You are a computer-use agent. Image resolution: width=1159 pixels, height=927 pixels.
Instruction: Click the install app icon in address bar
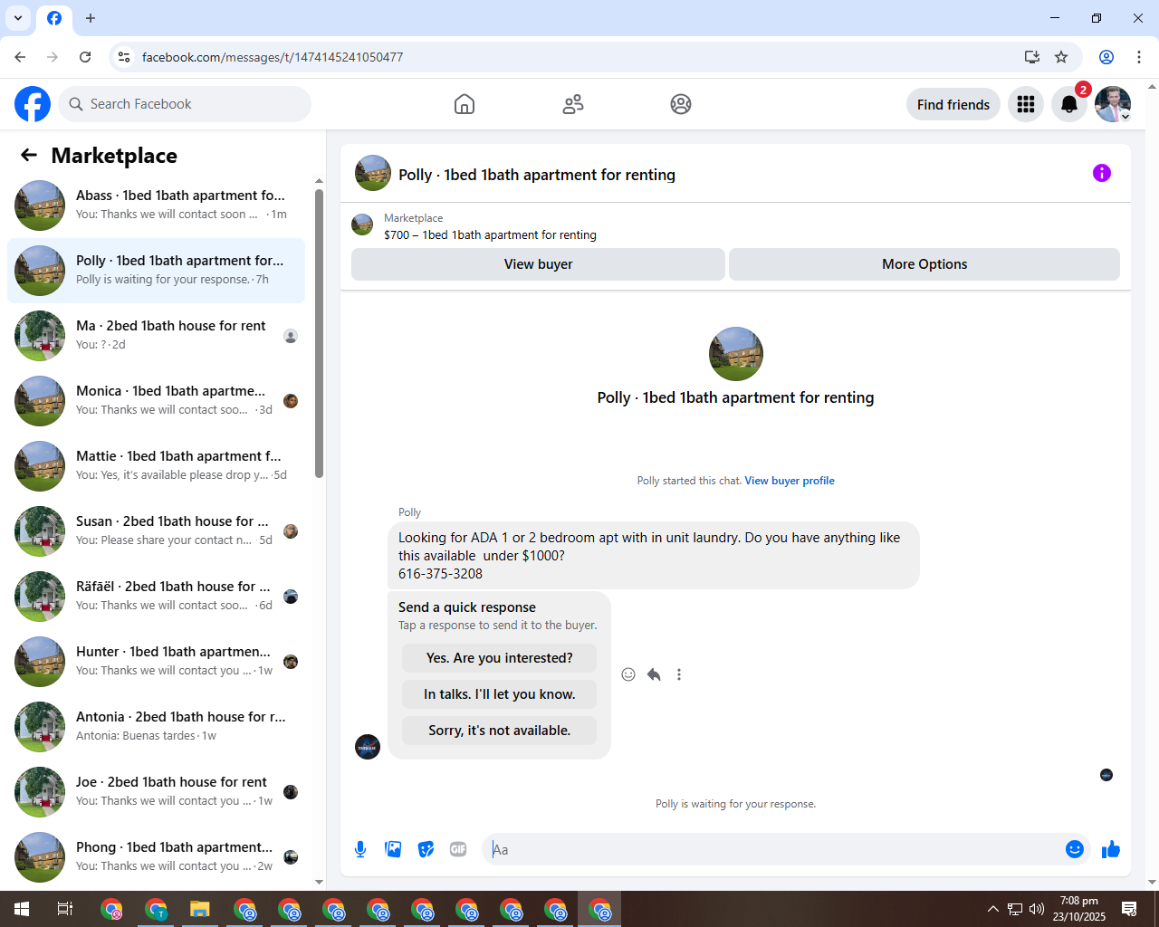1032,57
